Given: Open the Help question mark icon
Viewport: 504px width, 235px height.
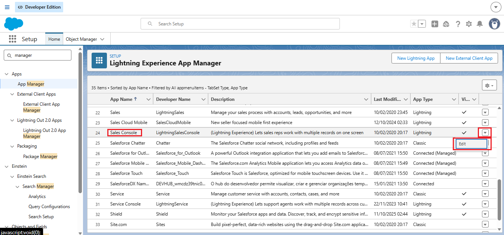Looking at the screenshot, I should click(458, 24).
